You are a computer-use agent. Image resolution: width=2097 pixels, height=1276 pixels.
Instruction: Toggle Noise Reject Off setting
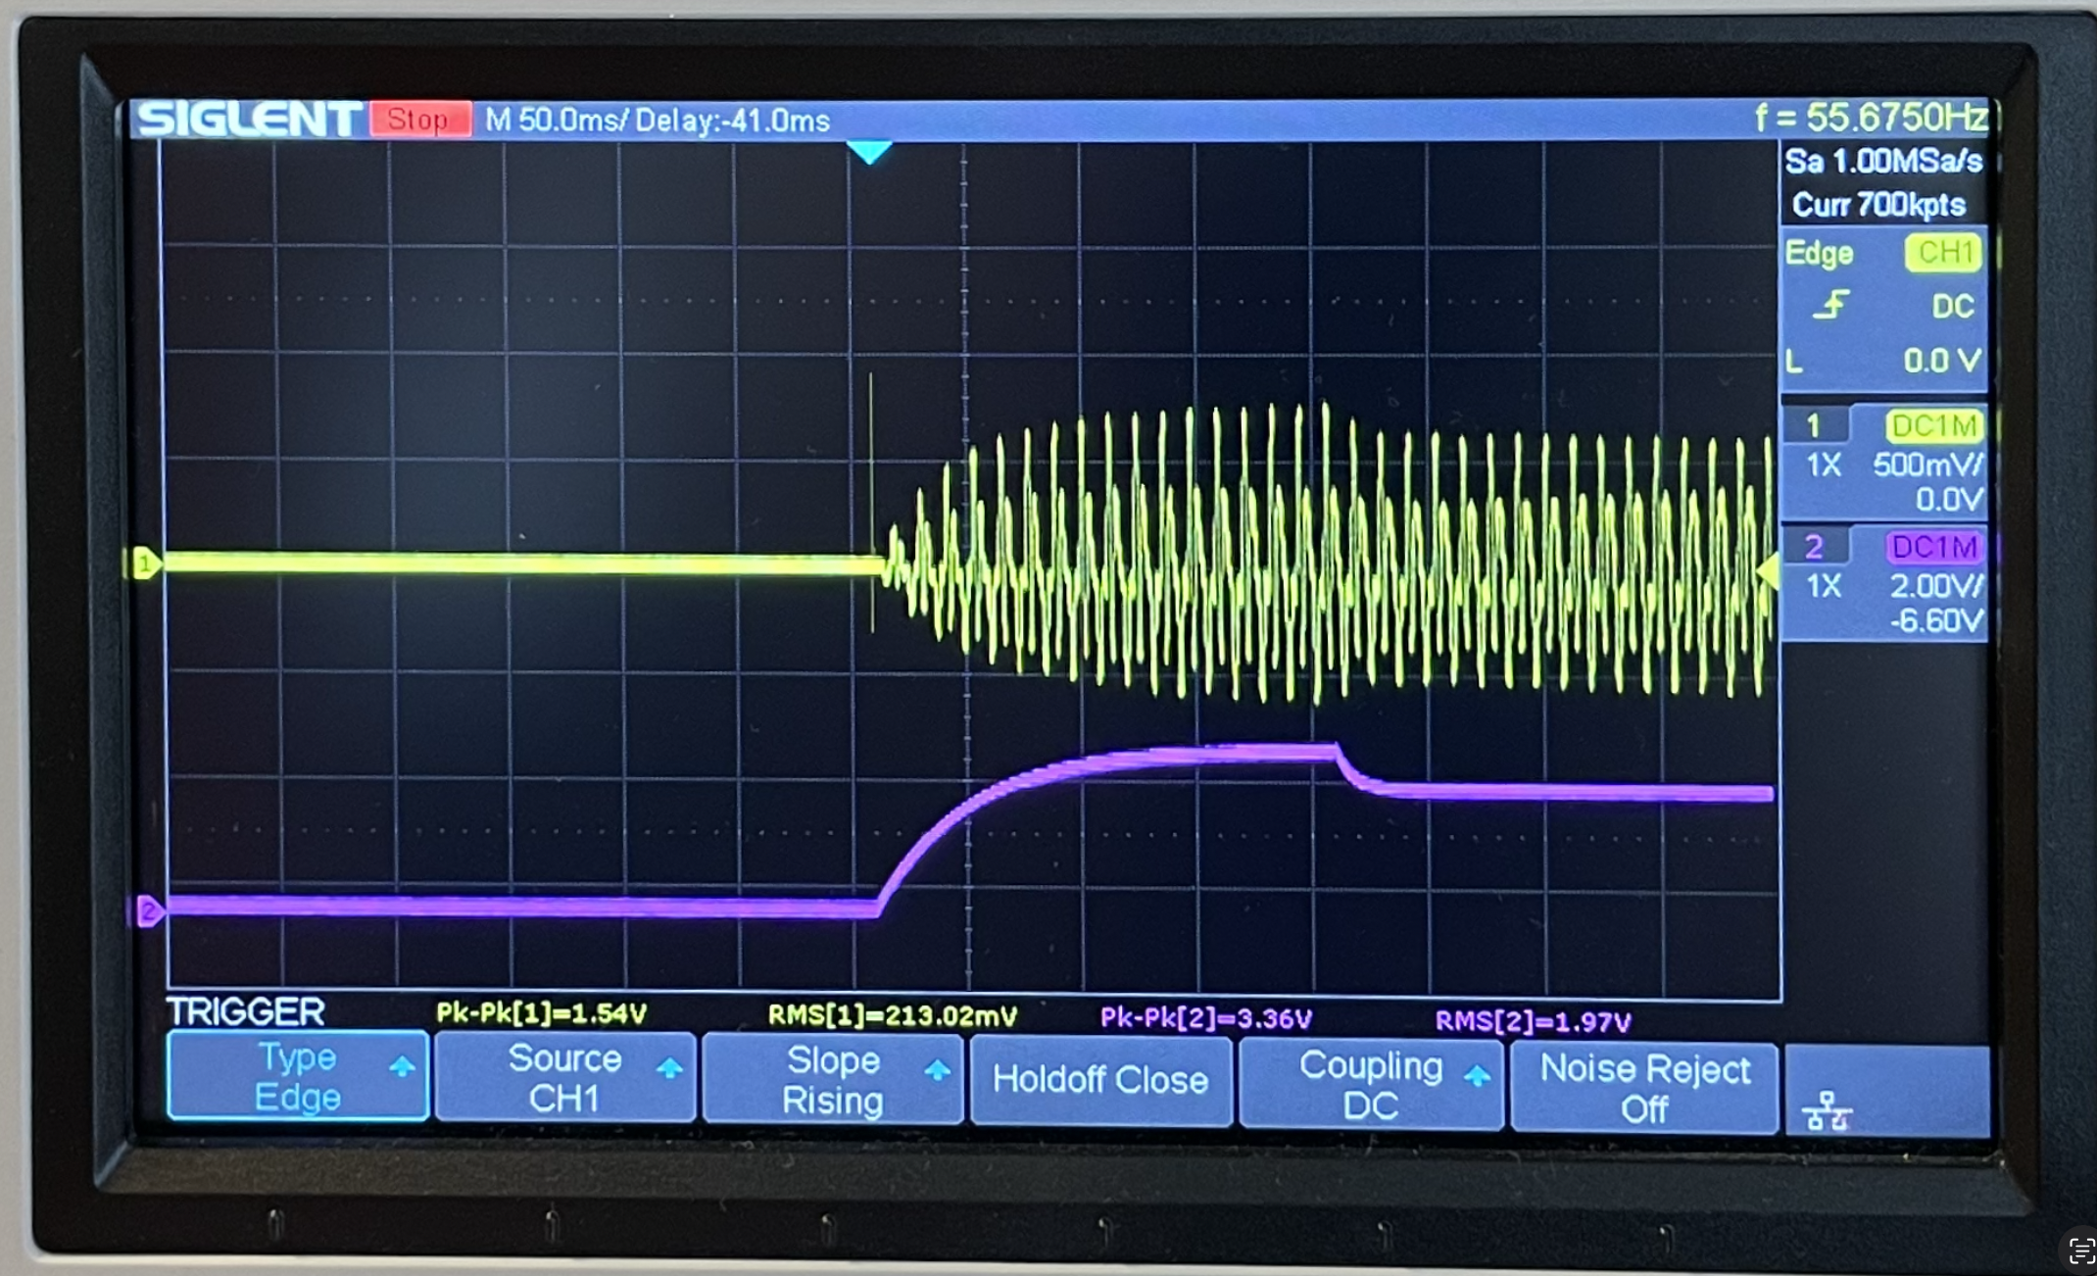click(x=1644, y=1088)
